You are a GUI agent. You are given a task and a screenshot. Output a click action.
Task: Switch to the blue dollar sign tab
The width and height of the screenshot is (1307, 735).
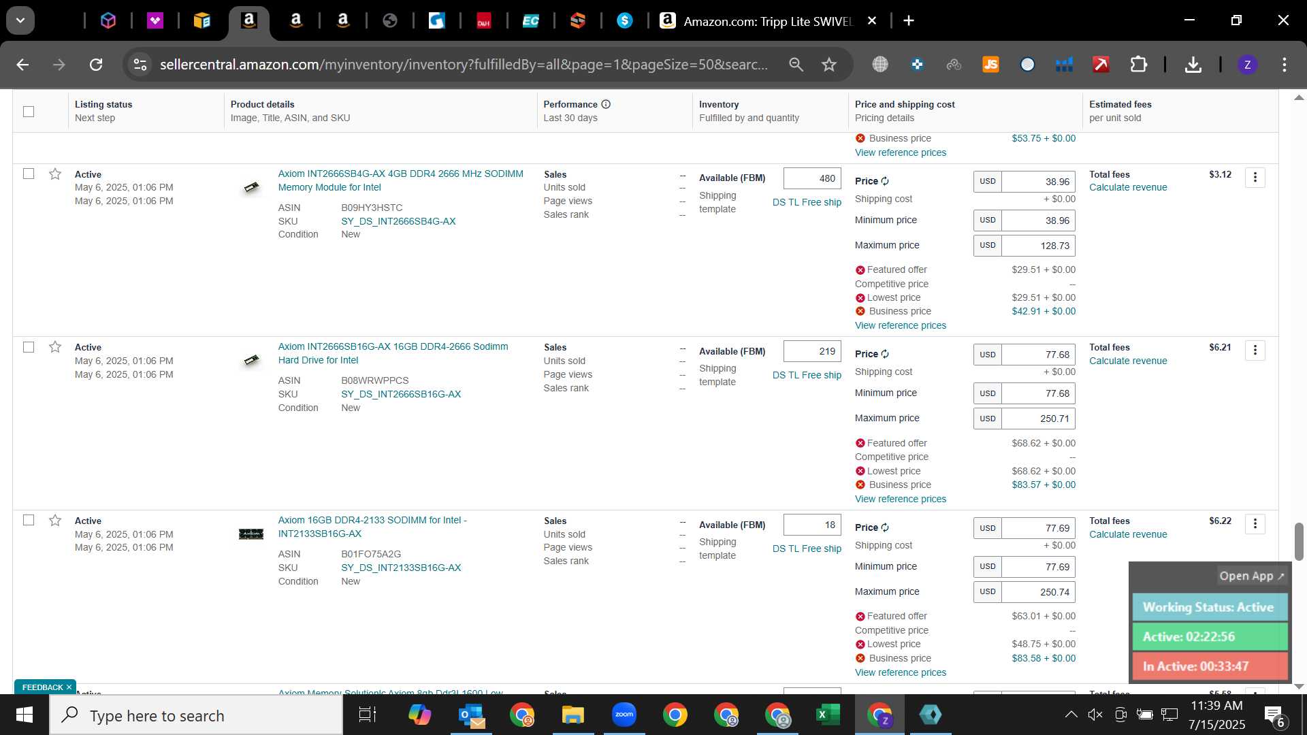(624, 21)
